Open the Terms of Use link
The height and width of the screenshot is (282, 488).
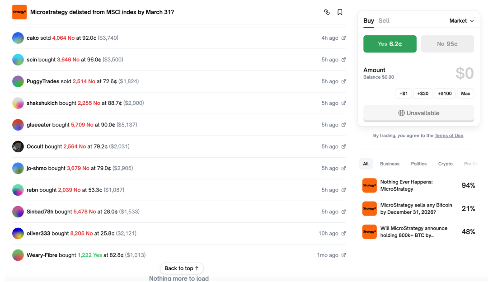click(x=449, y=136)
